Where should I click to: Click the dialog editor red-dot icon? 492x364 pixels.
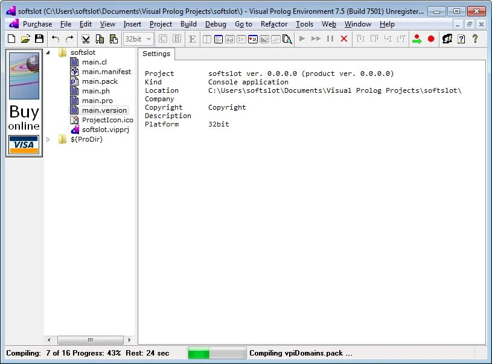tap(252, 39)
